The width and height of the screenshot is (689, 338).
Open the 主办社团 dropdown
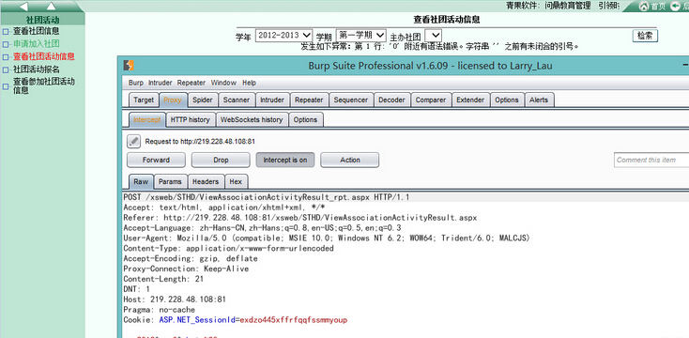click(434, 36)
